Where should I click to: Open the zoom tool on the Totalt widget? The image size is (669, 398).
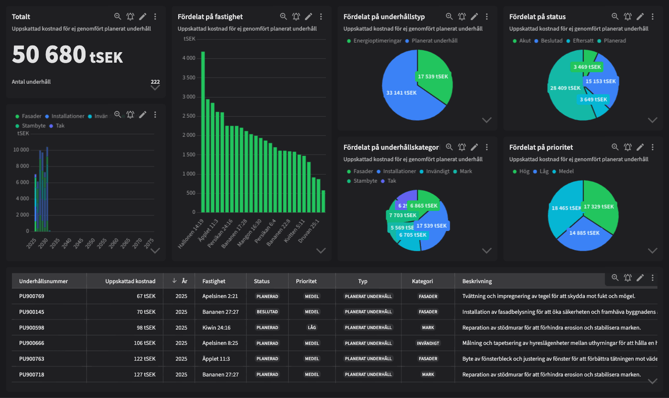[x=118, y=16]
